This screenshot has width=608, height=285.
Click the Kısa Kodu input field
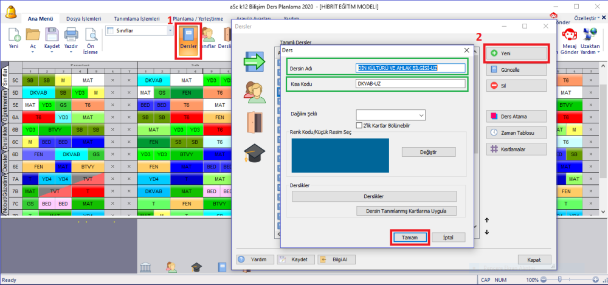[x=410, y=84]
